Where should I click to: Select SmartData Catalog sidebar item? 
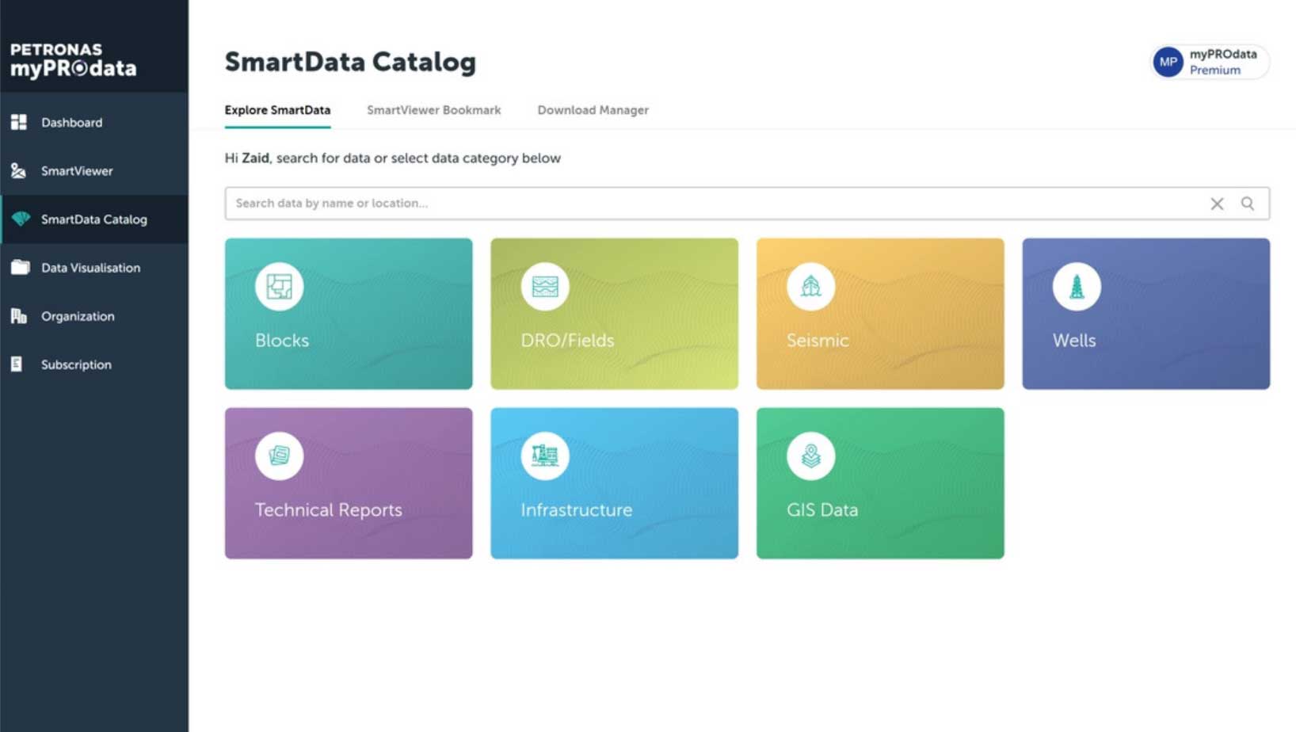click(x=94, y=219)
